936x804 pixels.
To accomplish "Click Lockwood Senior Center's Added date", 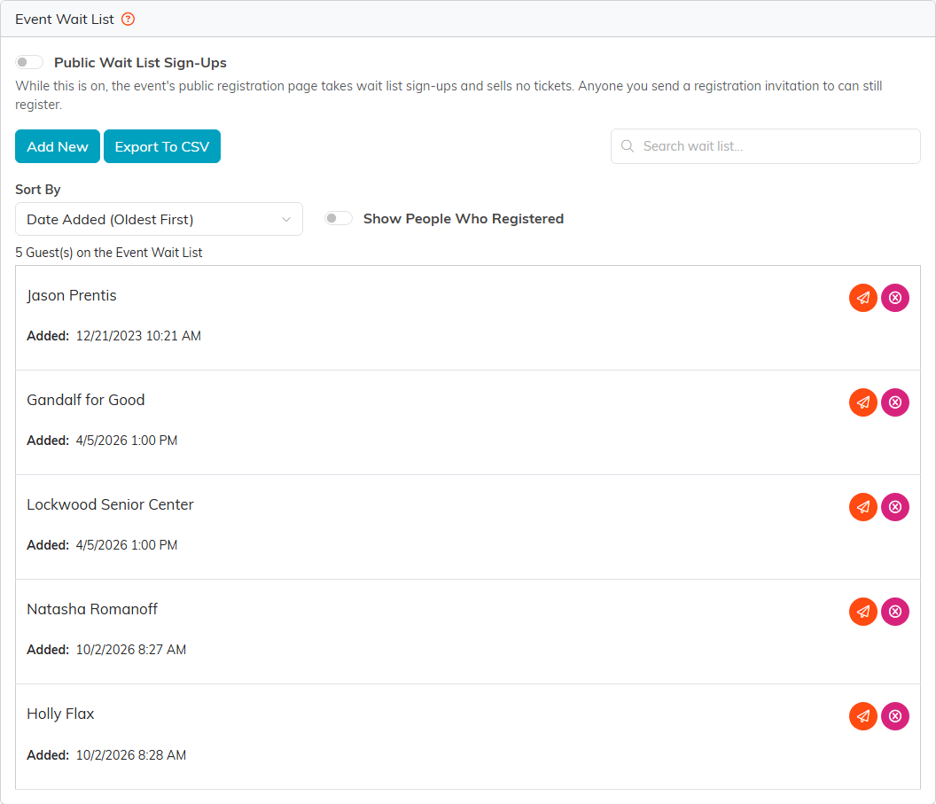I will point(127,545).
